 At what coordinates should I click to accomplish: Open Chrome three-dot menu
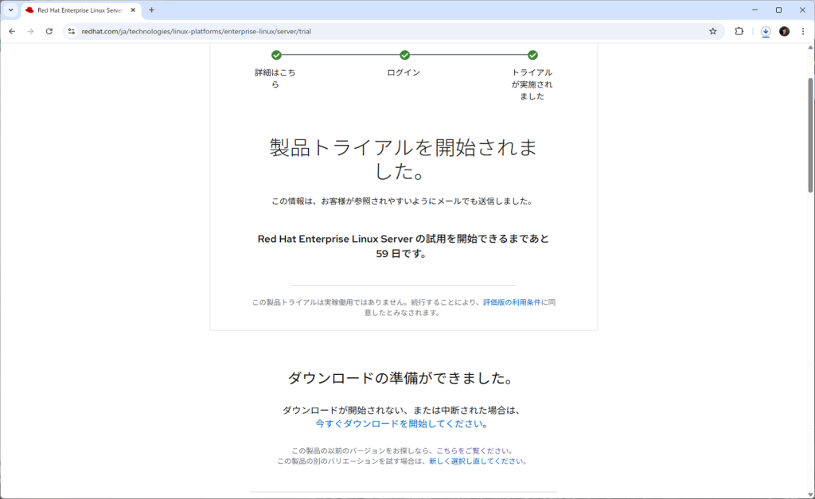tap(802, 31)
